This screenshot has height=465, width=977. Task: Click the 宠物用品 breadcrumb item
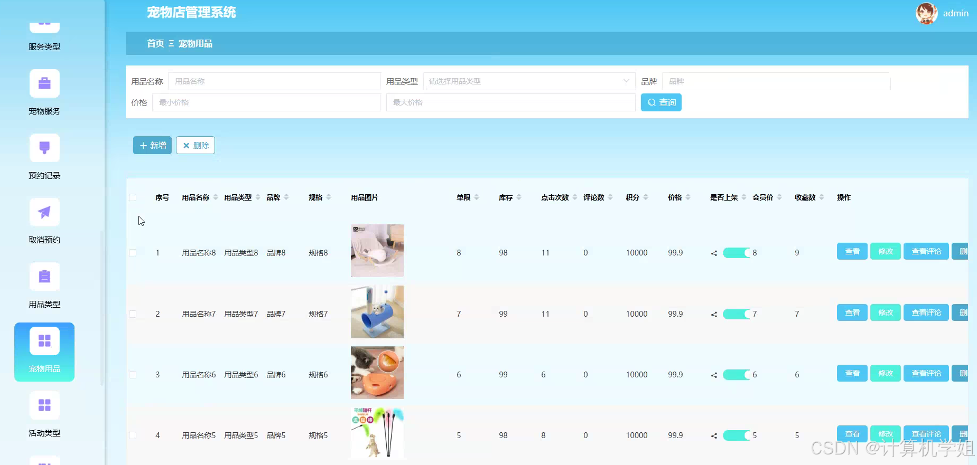[x=196, y=43]
